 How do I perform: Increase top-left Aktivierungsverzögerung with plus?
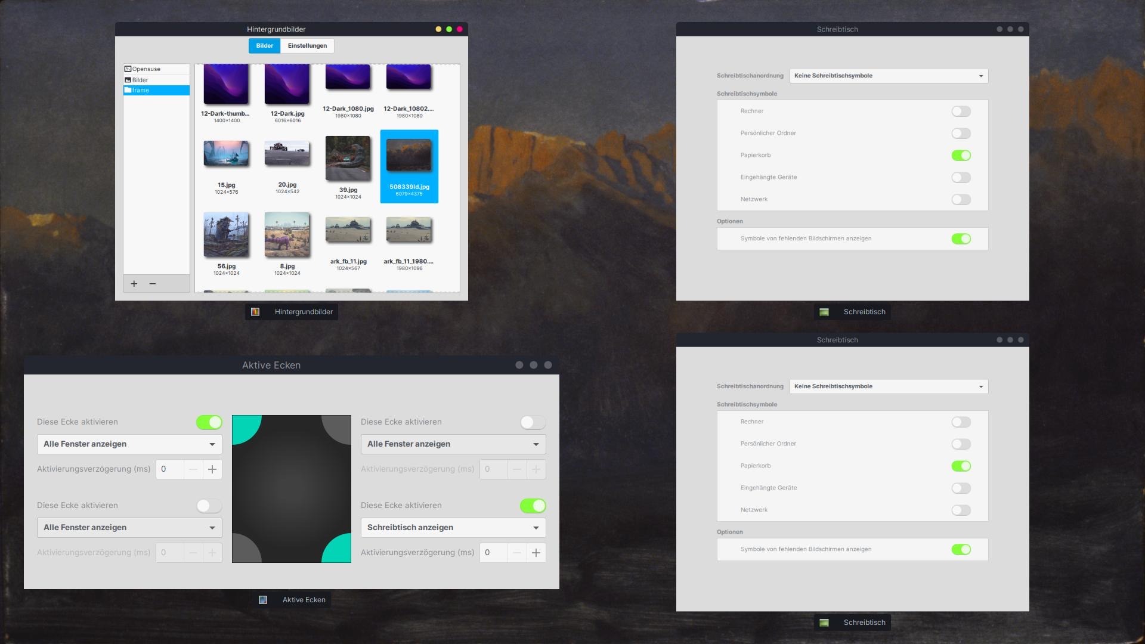[212, 469]
